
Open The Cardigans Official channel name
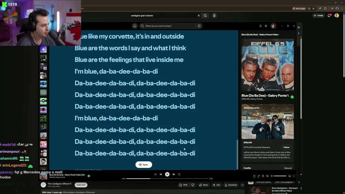(58, 184)
